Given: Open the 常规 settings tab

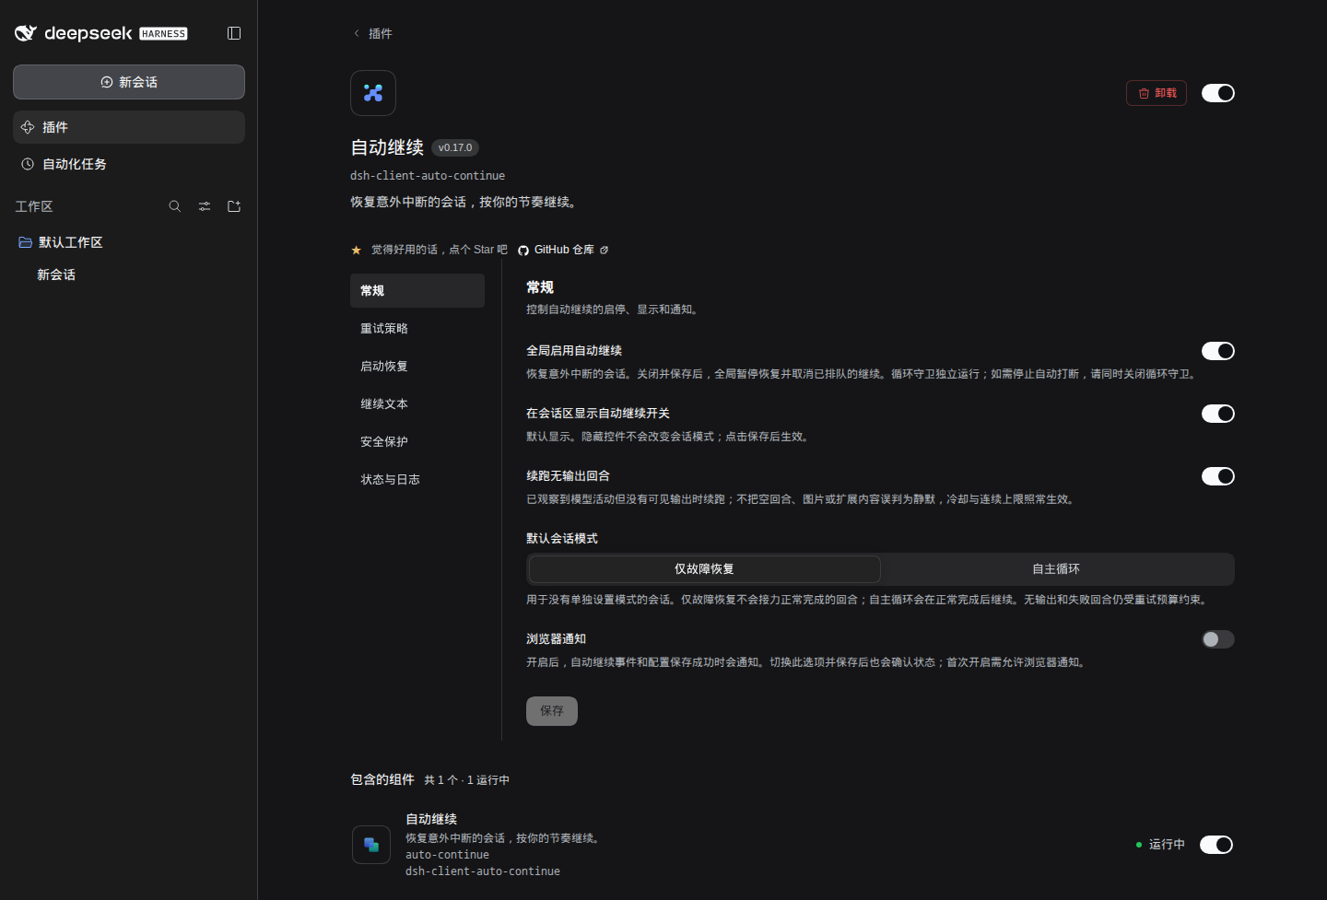Looking at the screenshot, I should coord(417,290).
